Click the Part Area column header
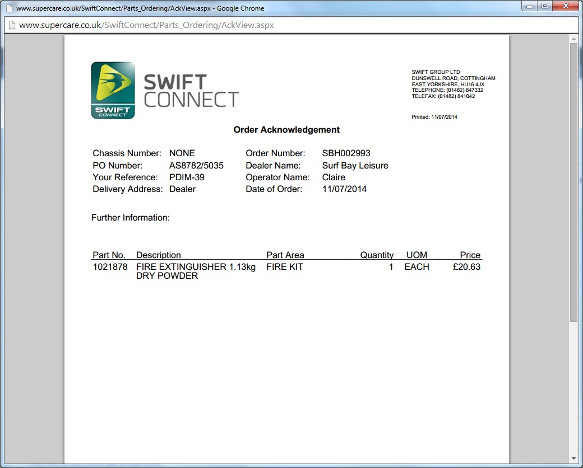The width and height of the screenshot is (583, 468). click(x=285, y=255)
